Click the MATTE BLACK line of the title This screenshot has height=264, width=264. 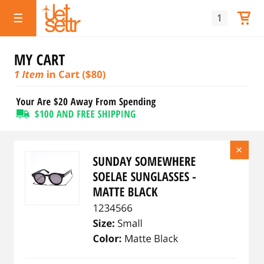[125, 192]
